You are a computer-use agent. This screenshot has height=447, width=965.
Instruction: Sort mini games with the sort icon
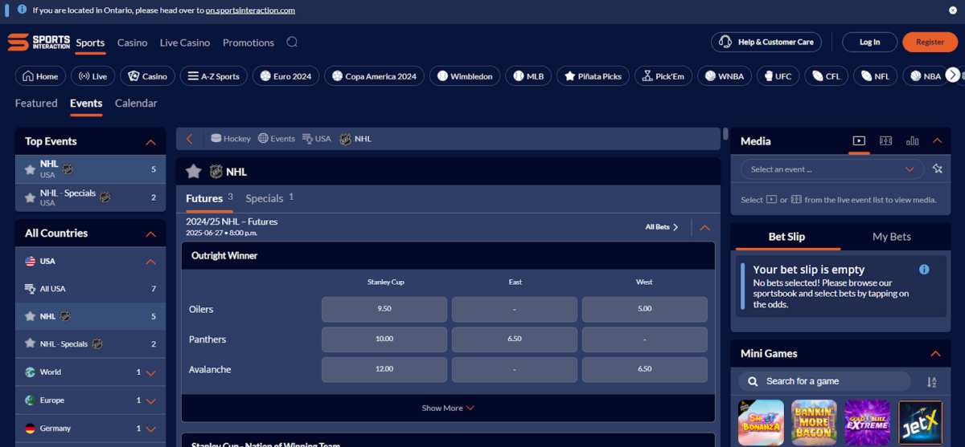pos(931,382)
